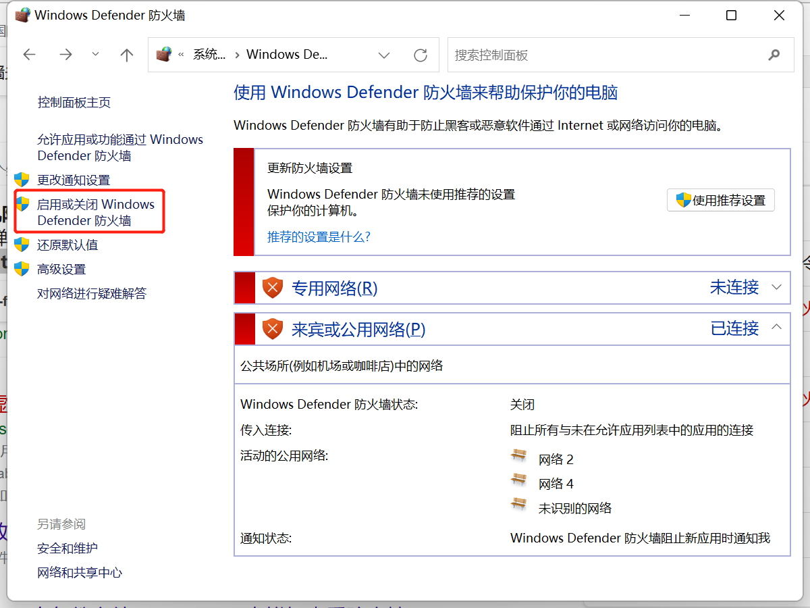Screen dimensions: 810x608
Task: Click the 系统... breadcrumb segment
Action: [x=209, y=55]
